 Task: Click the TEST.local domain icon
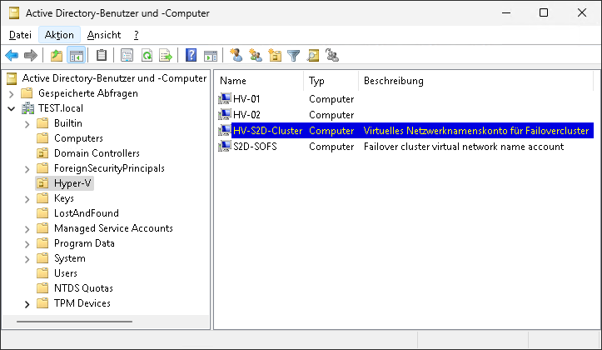click(x=27, y=108)
